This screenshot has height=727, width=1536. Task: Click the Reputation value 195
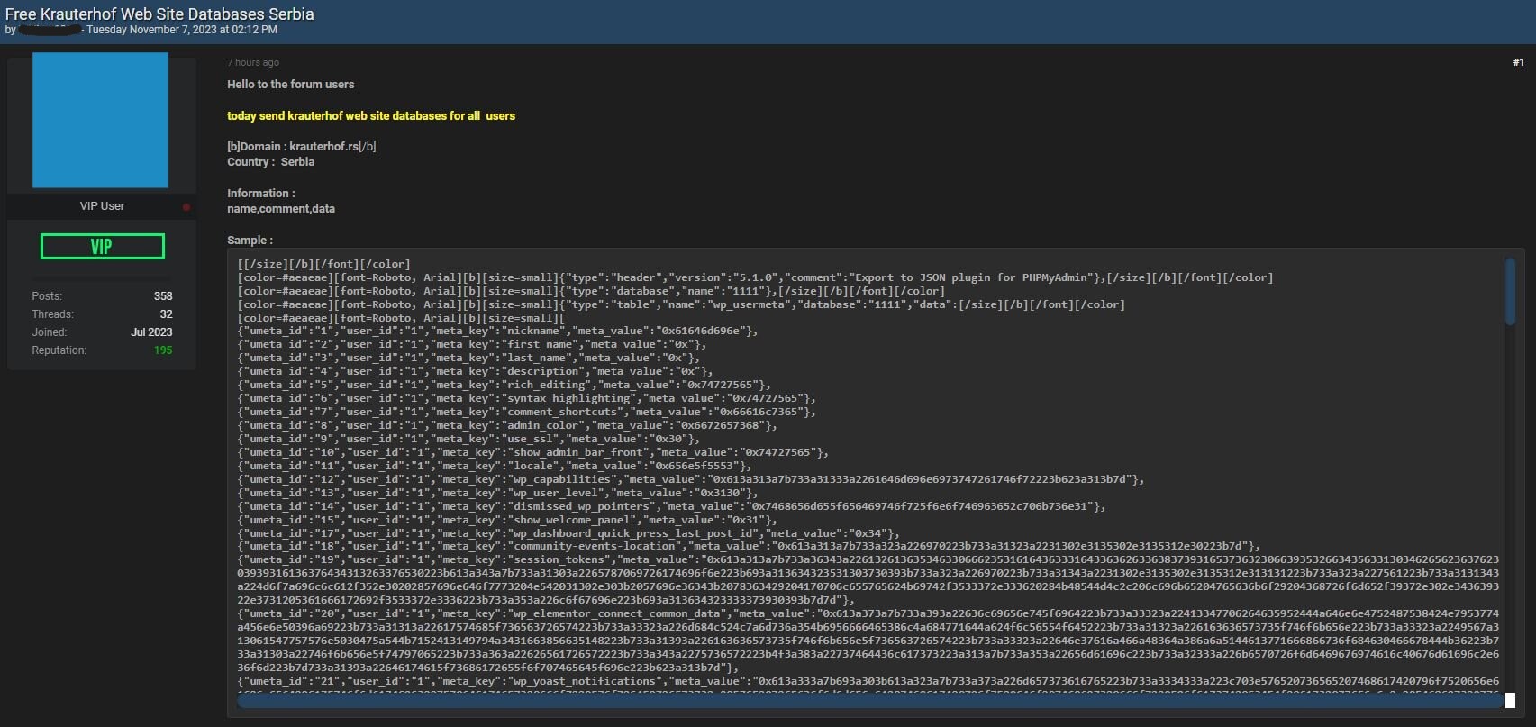point(163,350)
